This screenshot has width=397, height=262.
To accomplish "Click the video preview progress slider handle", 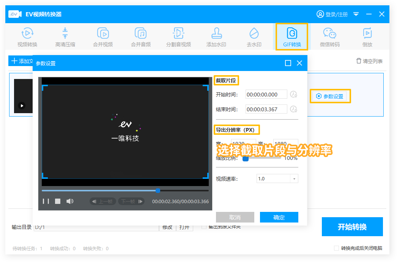I will tap(158, 190).
